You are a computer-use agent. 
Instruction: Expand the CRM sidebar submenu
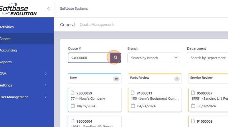[46, 74]
